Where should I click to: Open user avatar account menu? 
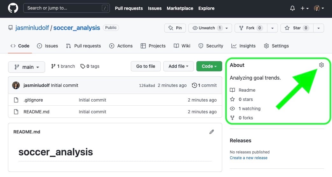click(319, 8)
